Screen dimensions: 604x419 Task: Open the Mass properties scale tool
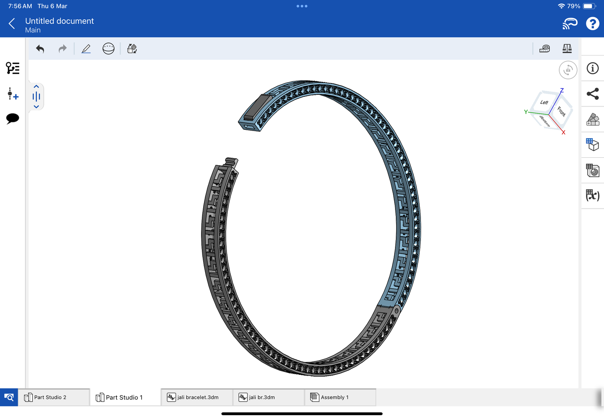coord(567,49)
